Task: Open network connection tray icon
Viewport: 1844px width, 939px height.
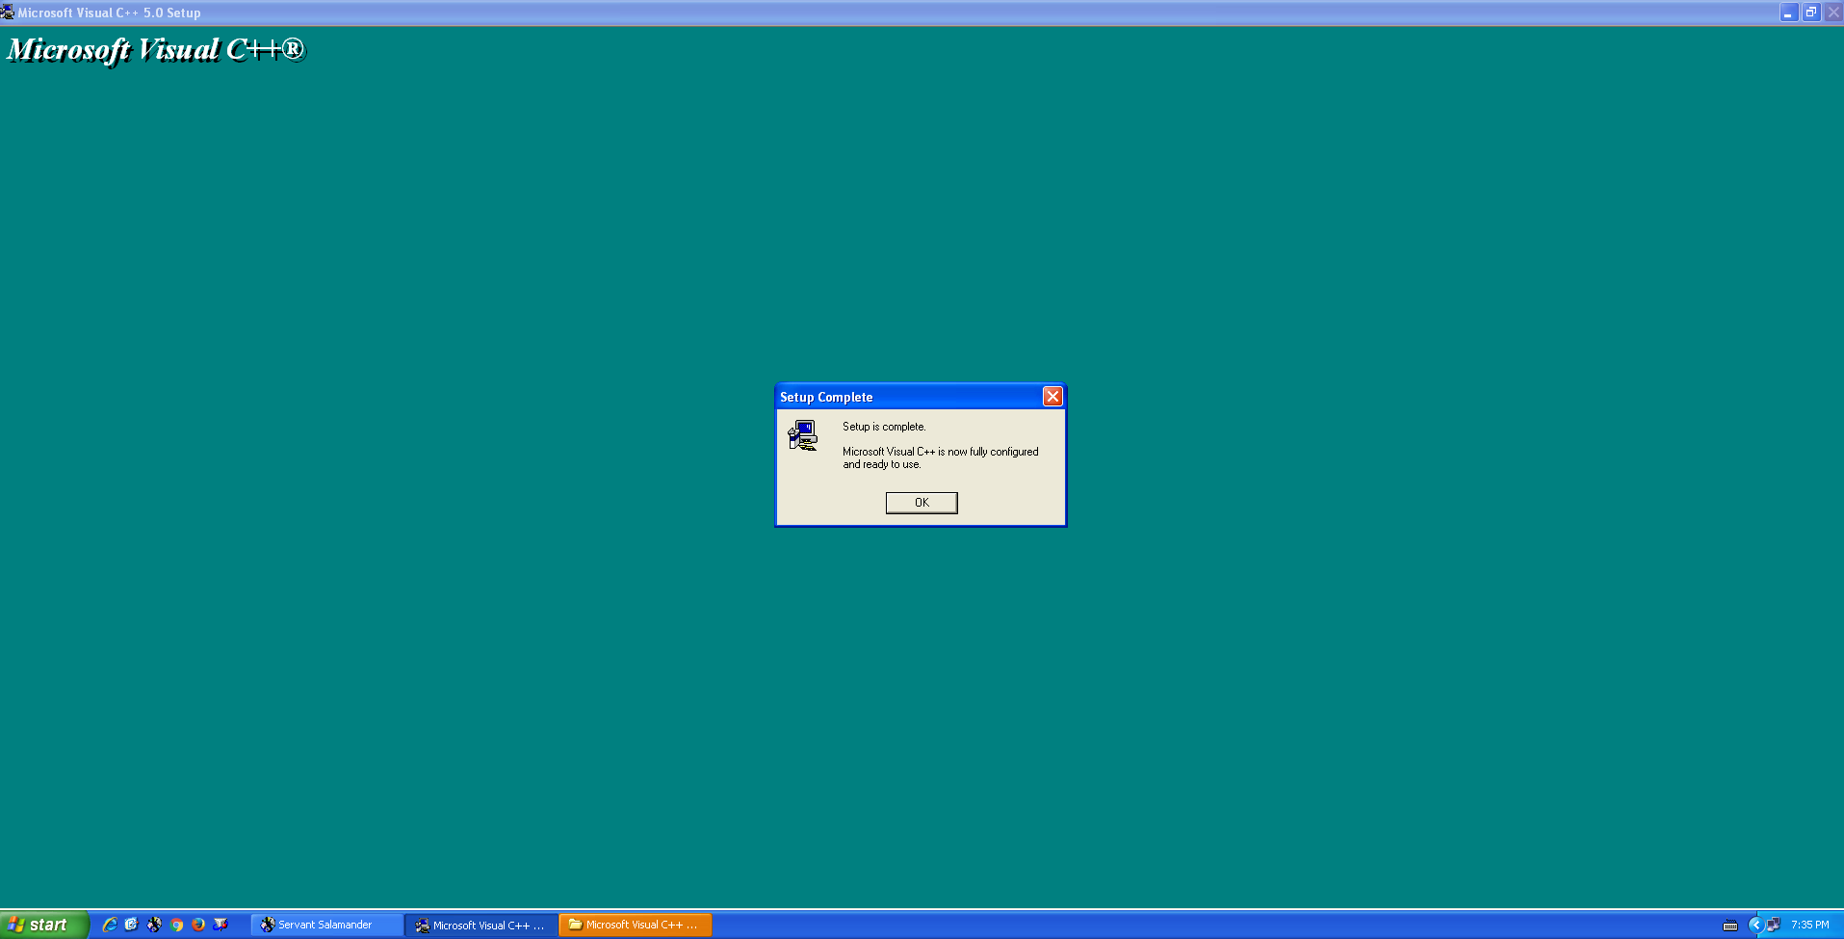Action: tap(1773, 925)
